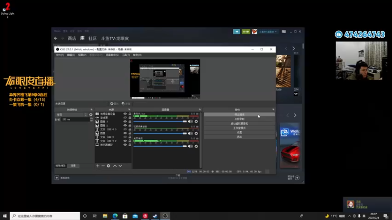Screen dimensions: 392x220
Task: Open third mixer channel settings gear
Action: tap(196, 146)
